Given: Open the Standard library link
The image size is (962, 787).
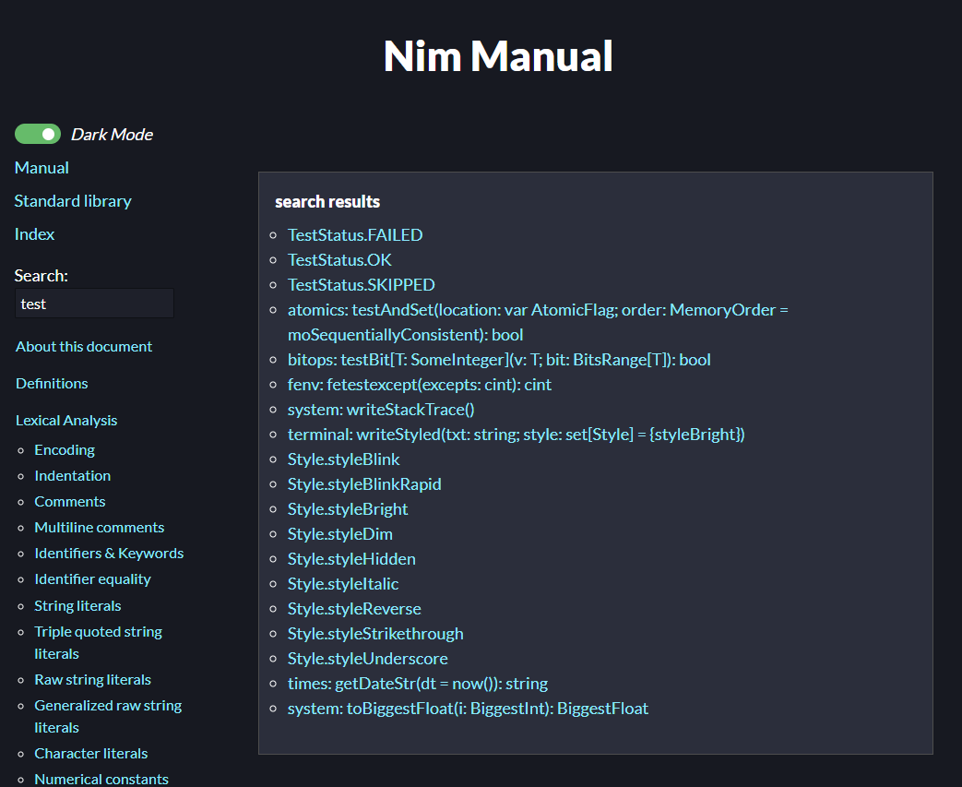Looking at the screenshot, I should pos(73,201).
